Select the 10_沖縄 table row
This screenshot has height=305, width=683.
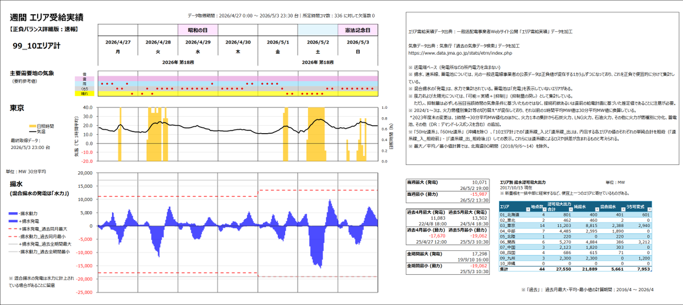tap(575, 263)
